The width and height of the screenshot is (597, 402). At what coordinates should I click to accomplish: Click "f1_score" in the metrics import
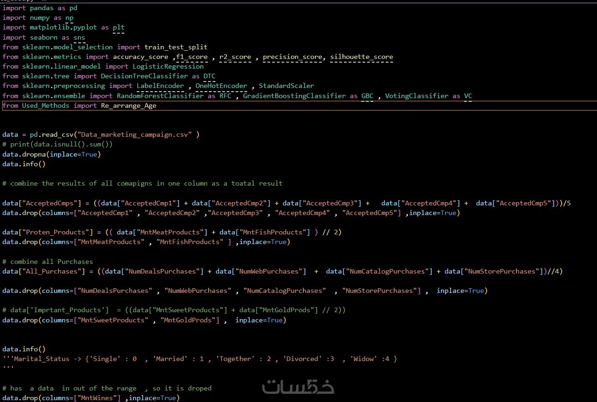point(192,57)
